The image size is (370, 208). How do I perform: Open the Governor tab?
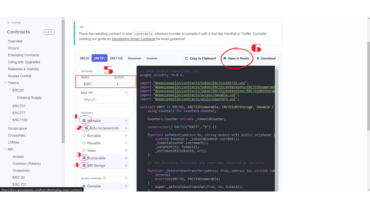click(x=134, y=58)
